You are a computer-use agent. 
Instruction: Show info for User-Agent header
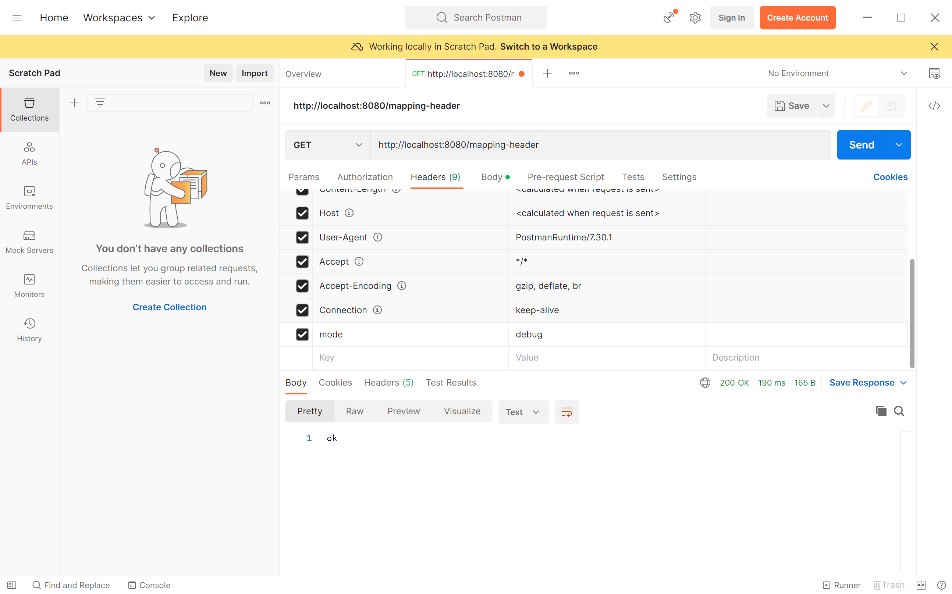point(378,237)
